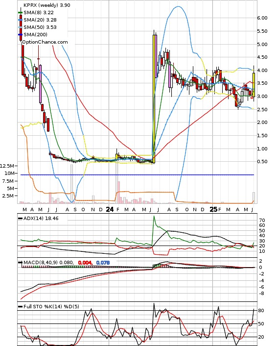Open the OptionChance.com watermark link
The width and height of the screenshot is (277, 346).
tap(45, 42)
